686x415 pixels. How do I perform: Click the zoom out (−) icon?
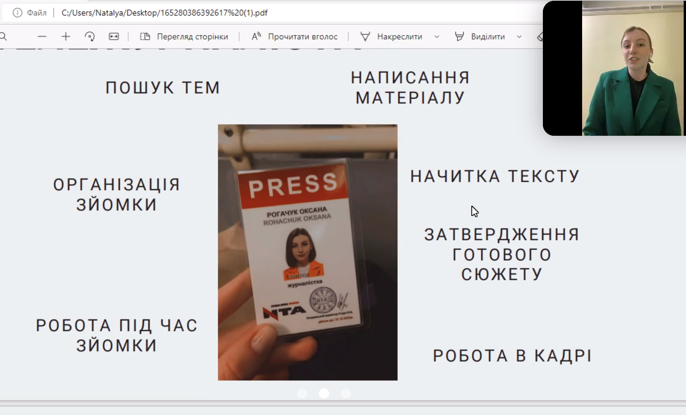coord(42,36)
